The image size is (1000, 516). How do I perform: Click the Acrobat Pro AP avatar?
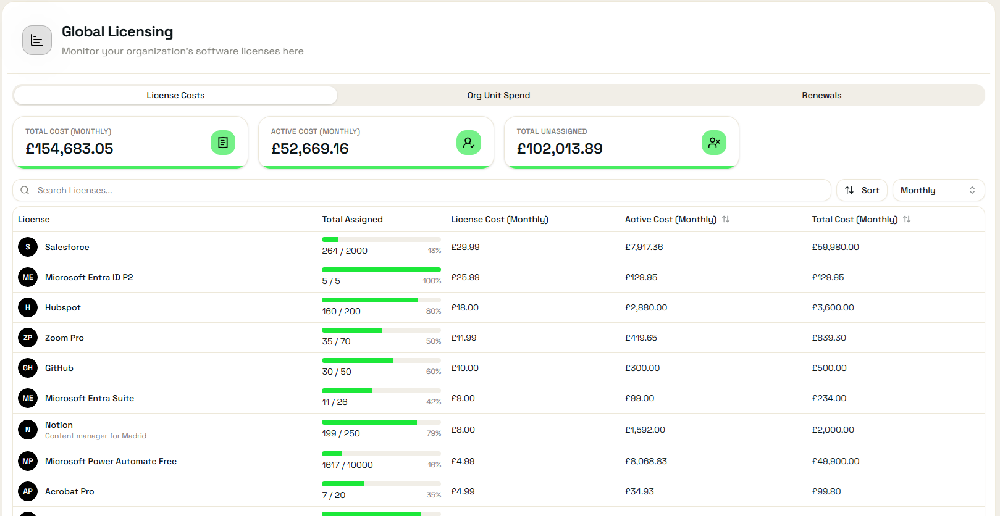[x=28, y=491]
